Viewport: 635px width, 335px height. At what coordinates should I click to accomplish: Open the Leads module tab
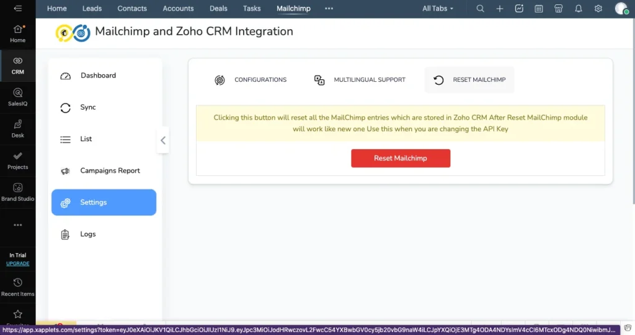coord(92,9)
